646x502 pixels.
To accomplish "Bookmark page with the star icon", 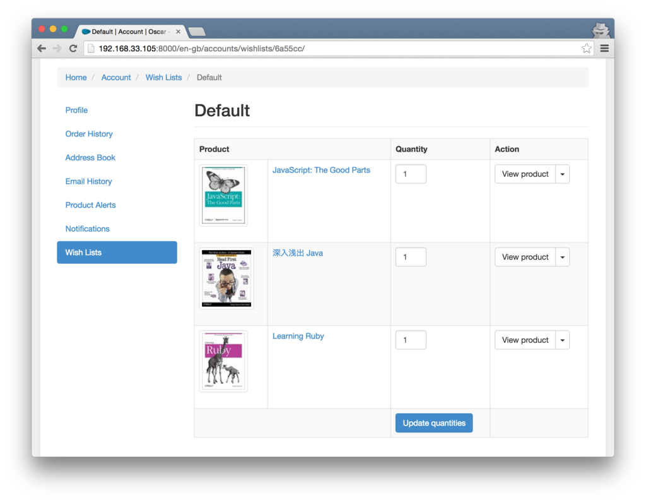I will coord(586,48).
